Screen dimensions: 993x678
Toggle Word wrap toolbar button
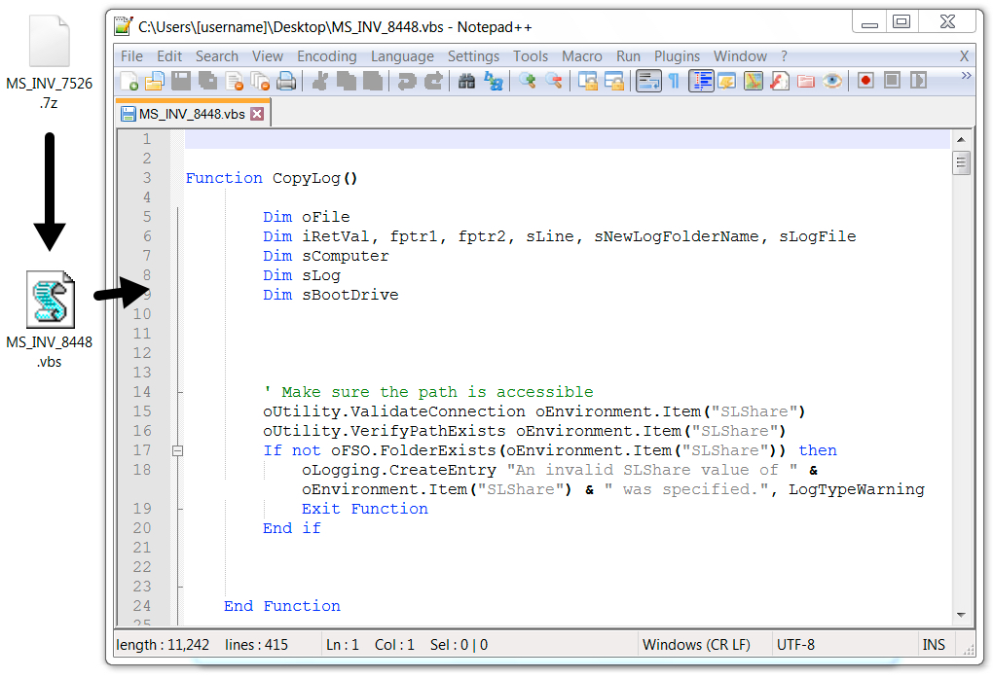(648, 81)
